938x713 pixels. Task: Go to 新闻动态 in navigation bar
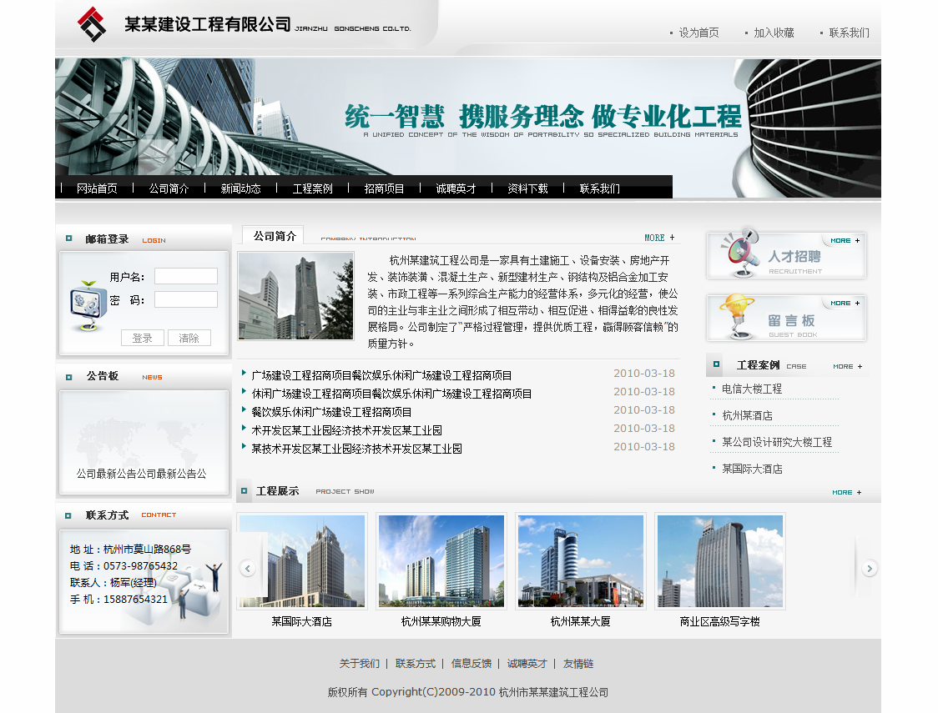pyautogui.click(x=240, y=188)
